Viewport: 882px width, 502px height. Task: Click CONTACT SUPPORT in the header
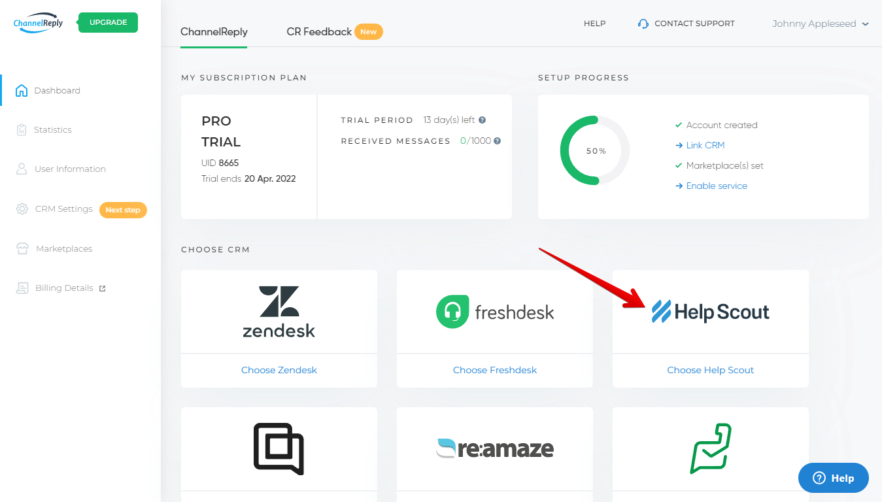coord(694,24)
